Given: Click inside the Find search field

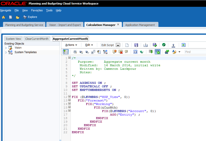Looking at the screenshot, I should (x=195, y=52).
